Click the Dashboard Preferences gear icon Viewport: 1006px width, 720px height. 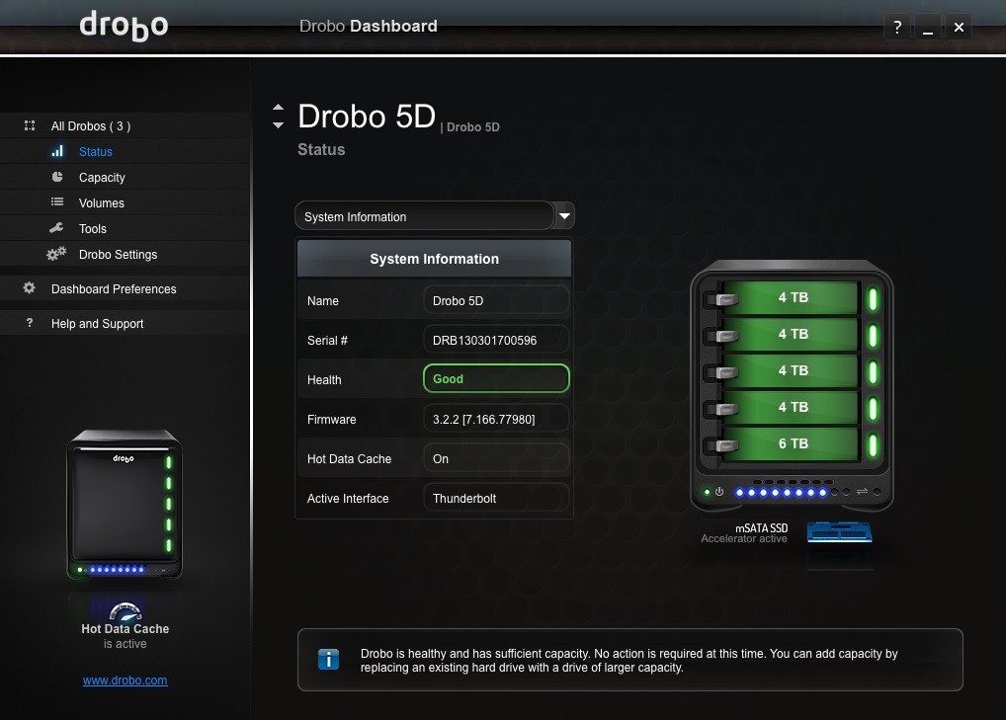(30, 287)
